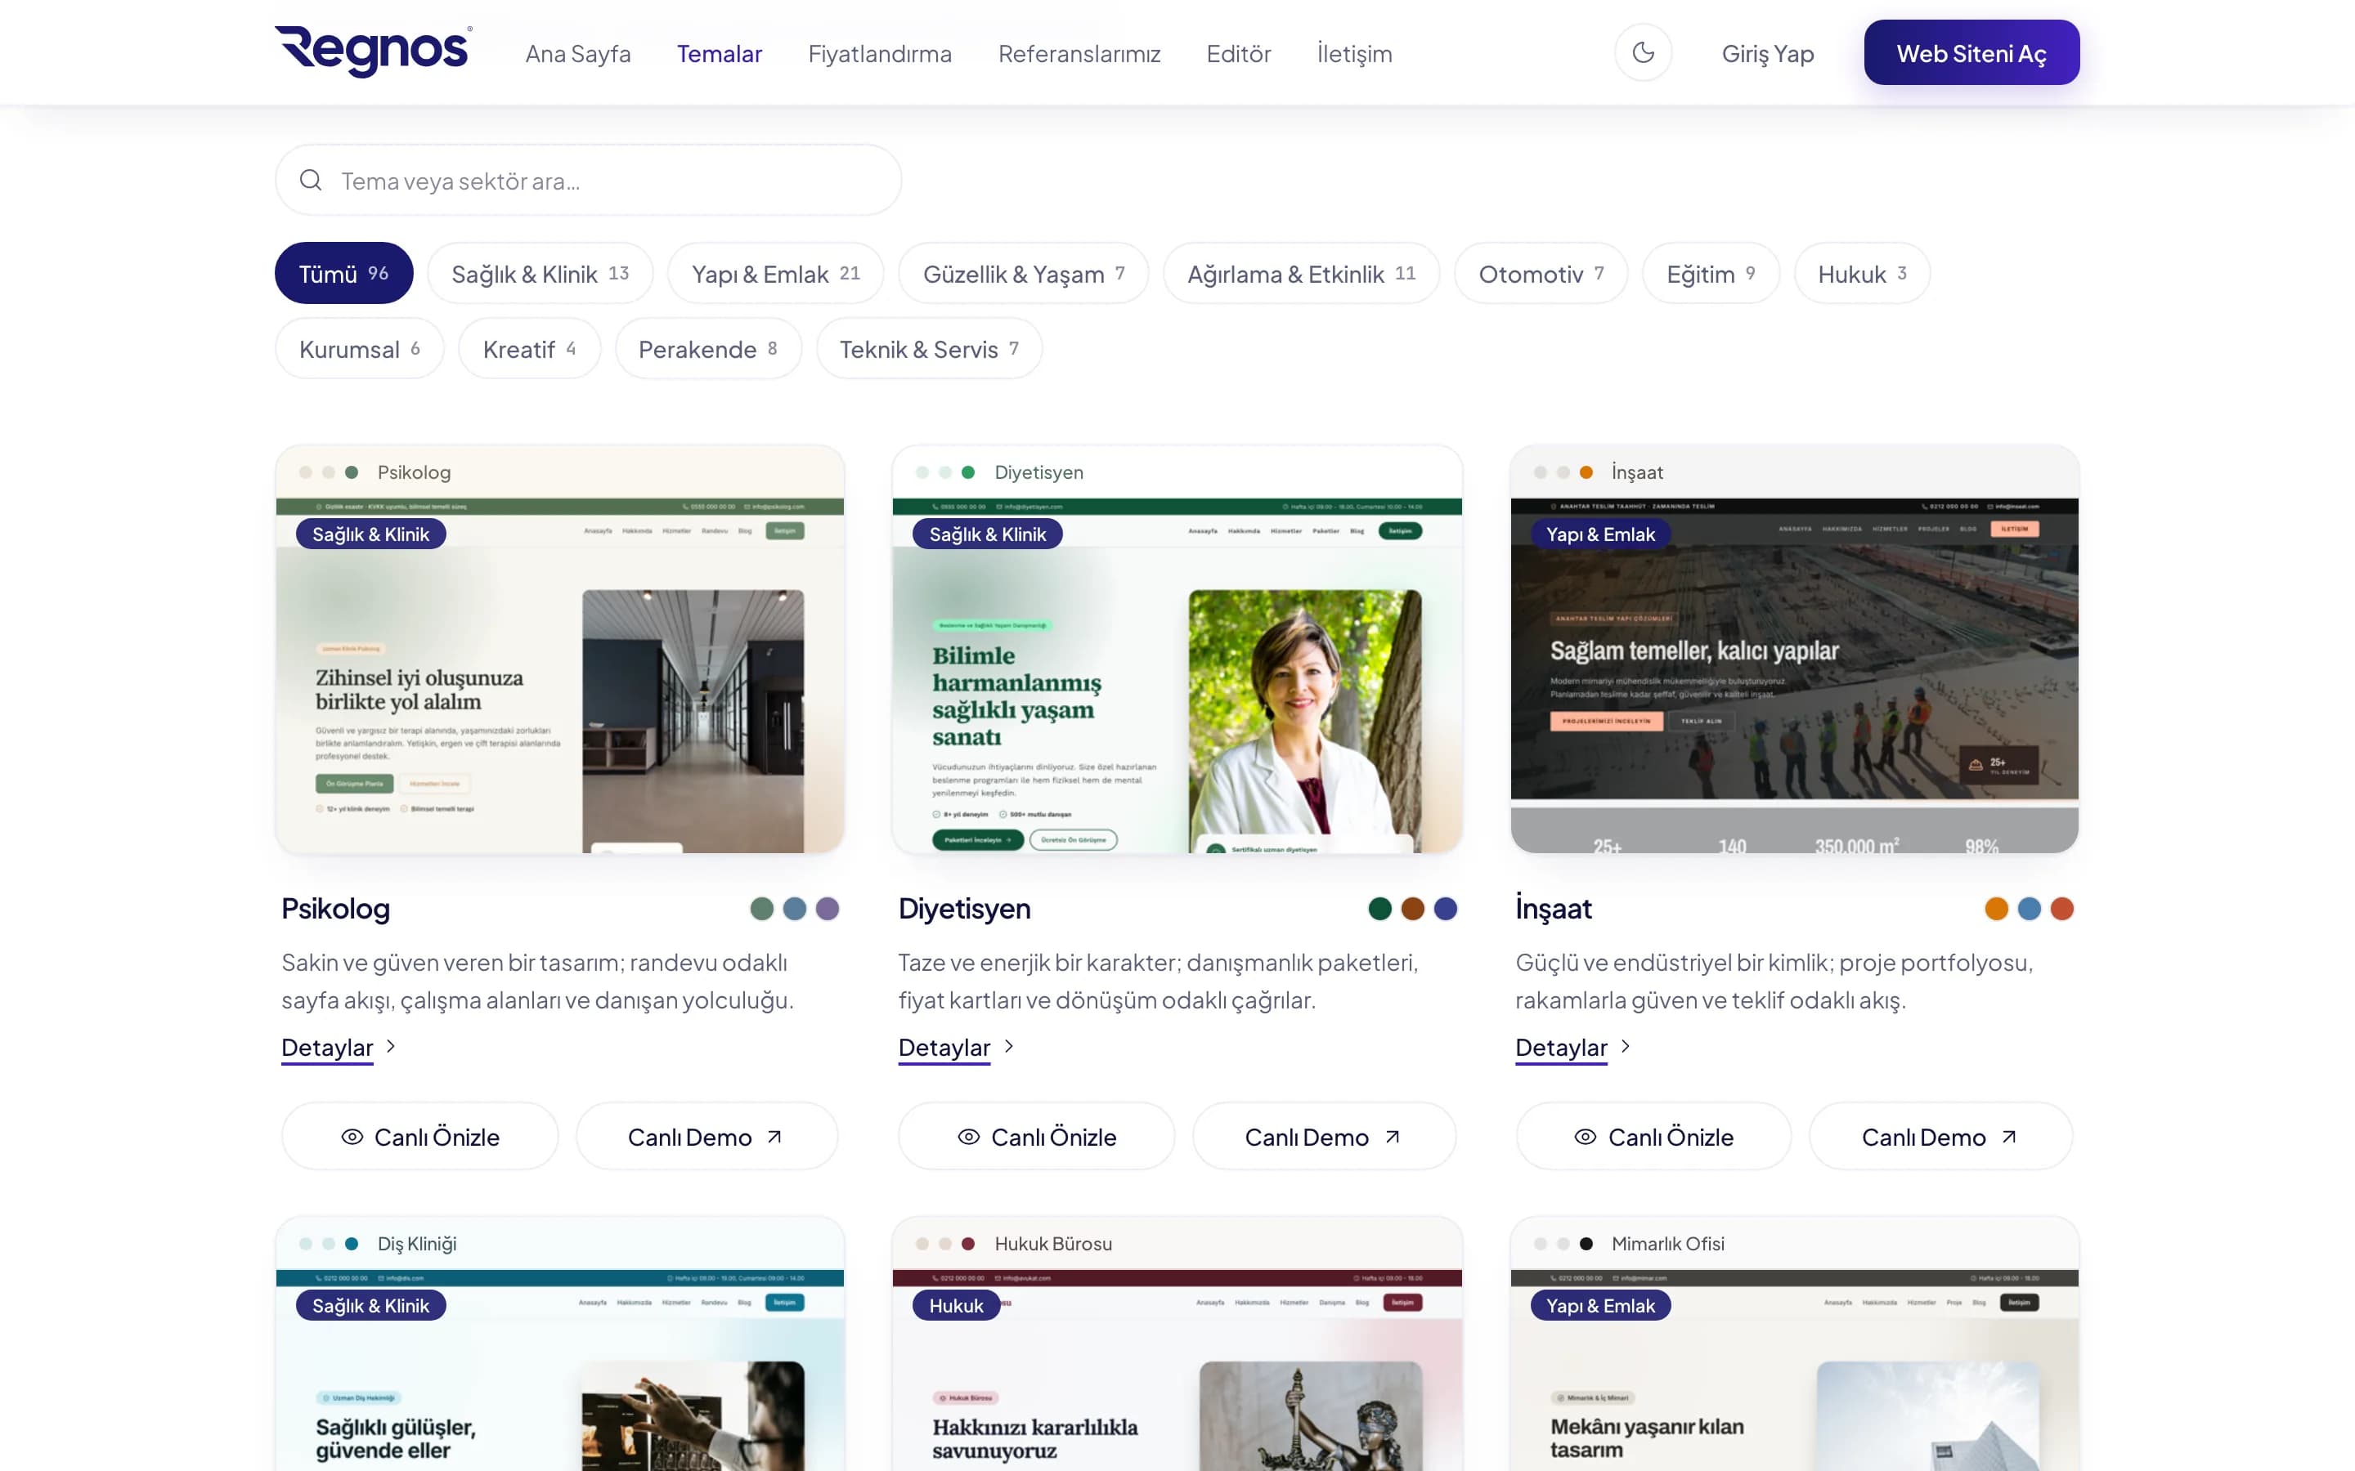2355x1471 pixels.
Task: Select the Tümü filter chip
Action: 343,274
